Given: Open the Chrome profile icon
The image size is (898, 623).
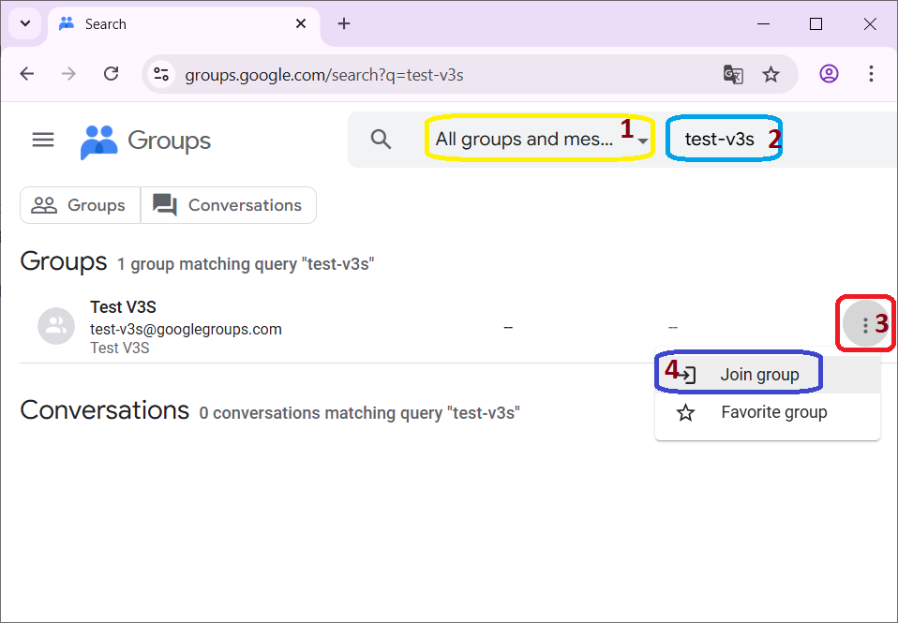Looking at the screenshot, I should (829, 74).
